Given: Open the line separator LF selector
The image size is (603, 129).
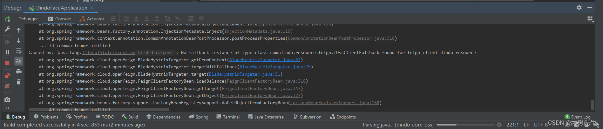Looking at the screenshot, I should (x=526, y=125).
